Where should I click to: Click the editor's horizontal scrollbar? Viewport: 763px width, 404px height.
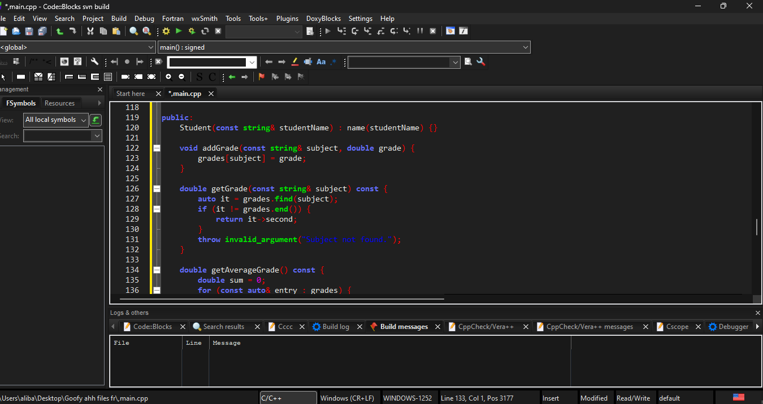click(283, 298)
